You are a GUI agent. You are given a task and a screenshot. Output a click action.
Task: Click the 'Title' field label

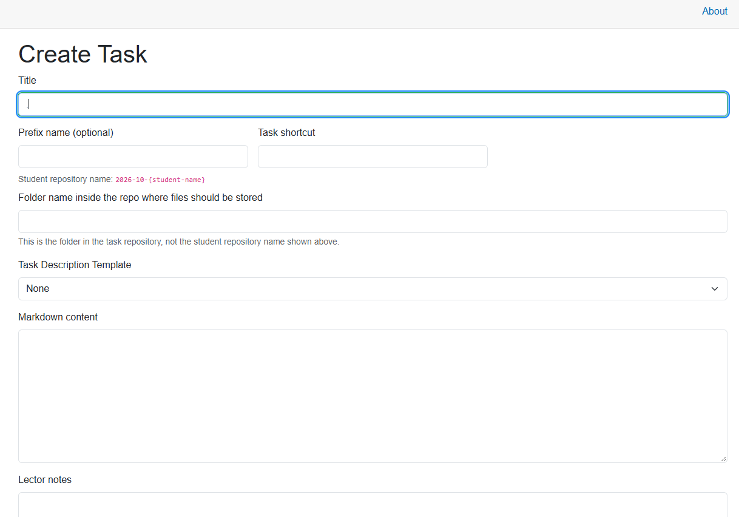[x=27, y=80]
